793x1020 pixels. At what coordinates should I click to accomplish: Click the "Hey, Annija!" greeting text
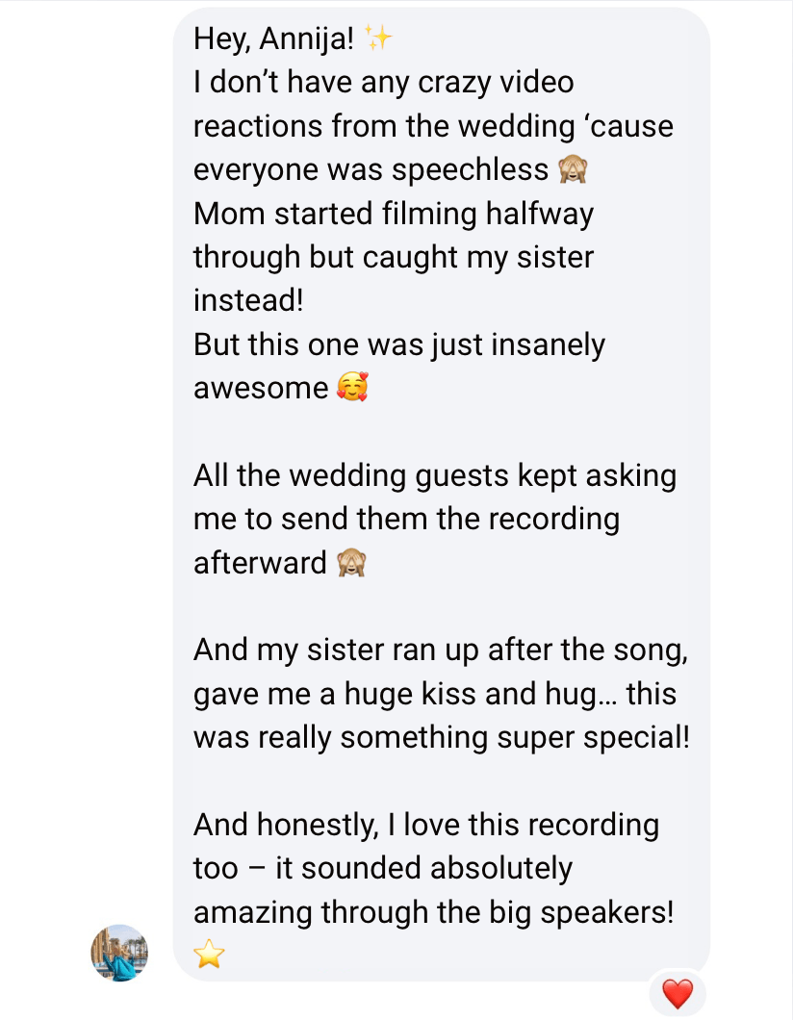click(x=274, y=39)
